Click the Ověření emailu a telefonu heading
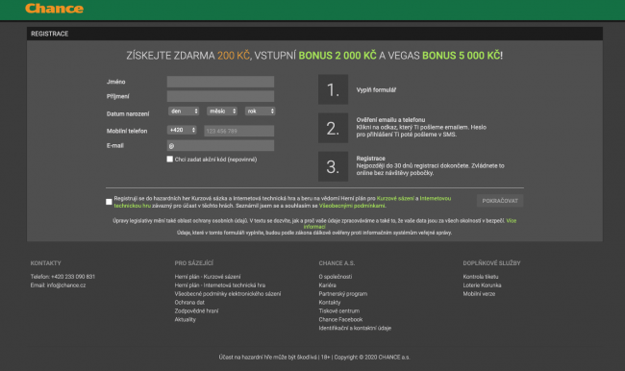This screenshot has width=625, height=371. click(390, 120)
